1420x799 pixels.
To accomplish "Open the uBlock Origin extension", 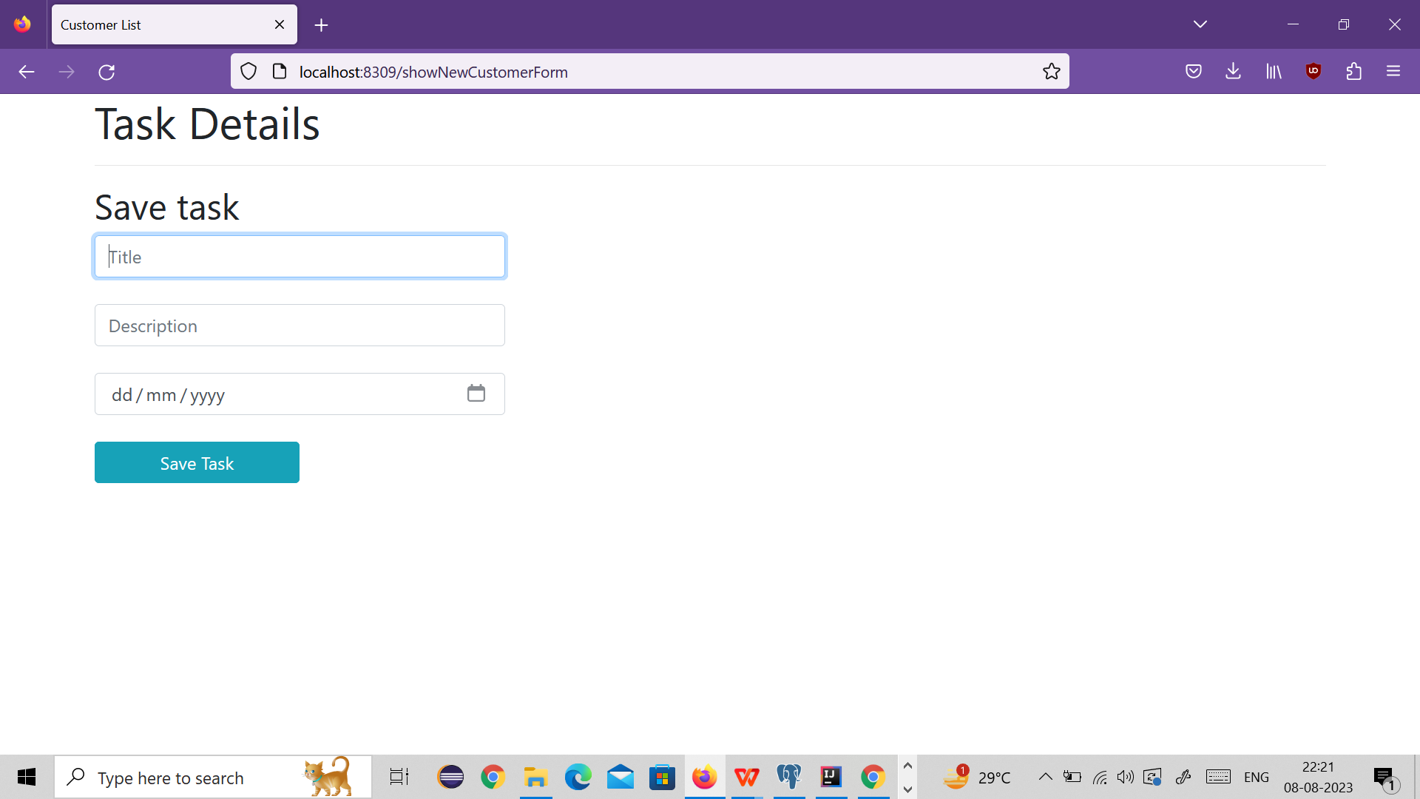I will click(1314, 71).
